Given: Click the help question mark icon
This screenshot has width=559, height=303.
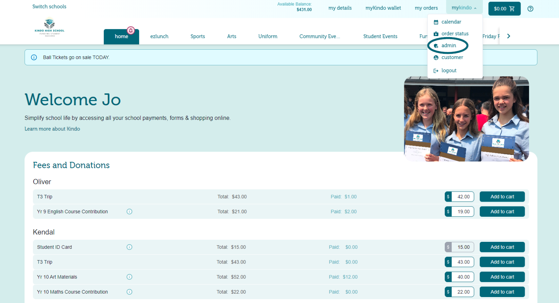Looking at the screenshot, I should tap(530, 9).
